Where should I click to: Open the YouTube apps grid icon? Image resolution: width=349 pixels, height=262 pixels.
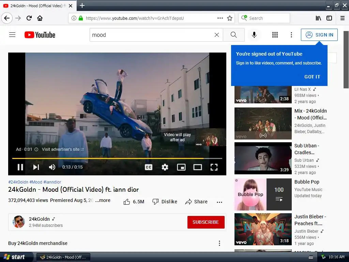tap(275, 35)
